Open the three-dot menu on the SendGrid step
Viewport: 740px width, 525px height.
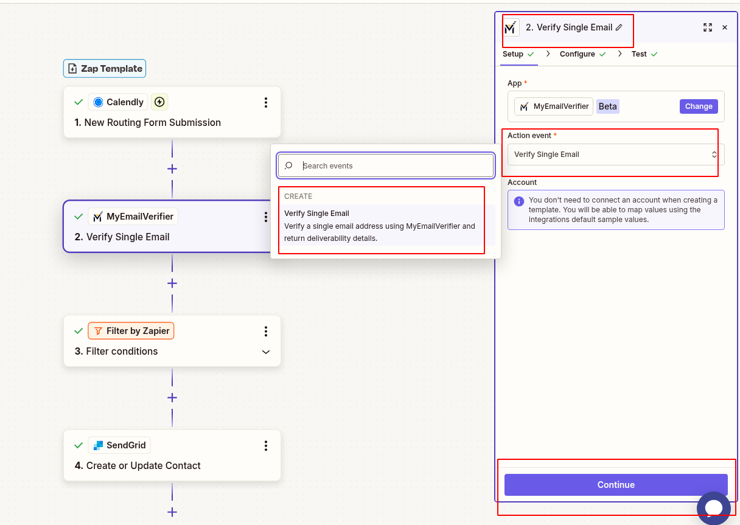point(266,445)
